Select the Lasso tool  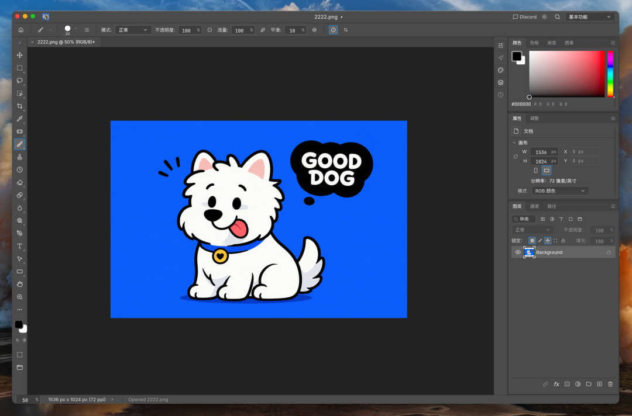coord(19,81)
